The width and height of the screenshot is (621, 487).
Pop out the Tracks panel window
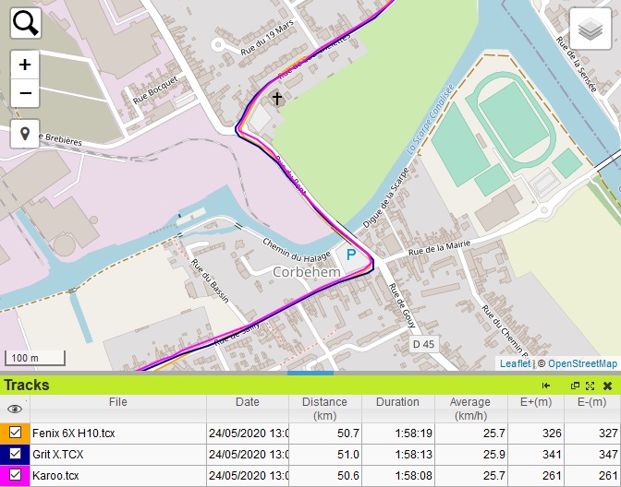[x=575, y=386]
